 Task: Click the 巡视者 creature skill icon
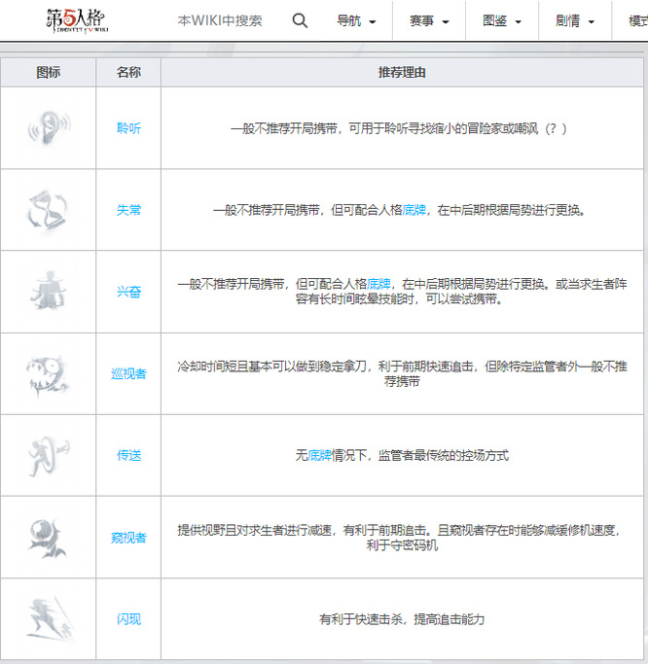tap(48, 374)
